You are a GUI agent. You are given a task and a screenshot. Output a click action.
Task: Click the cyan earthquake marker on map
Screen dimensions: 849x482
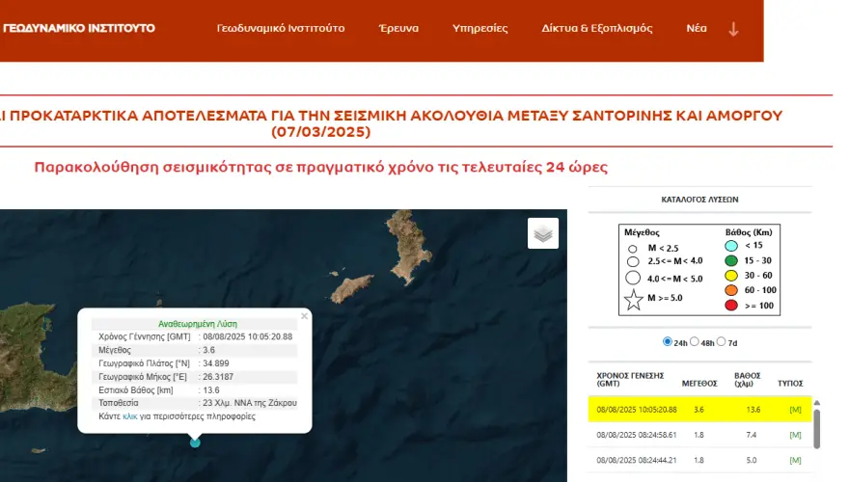tap(196, 442)
